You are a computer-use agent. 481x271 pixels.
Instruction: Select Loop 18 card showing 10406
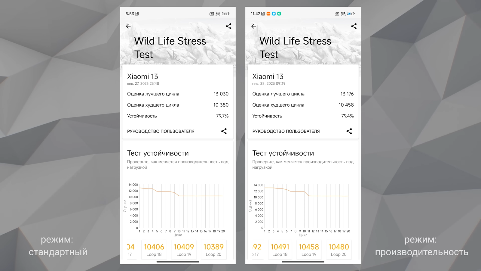[x=154, y=250]
